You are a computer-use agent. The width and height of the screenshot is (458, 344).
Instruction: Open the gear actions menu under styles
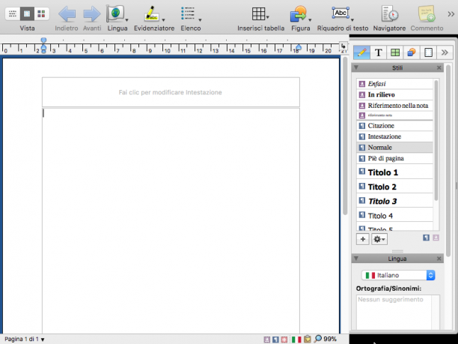click(x=379, y=239)
